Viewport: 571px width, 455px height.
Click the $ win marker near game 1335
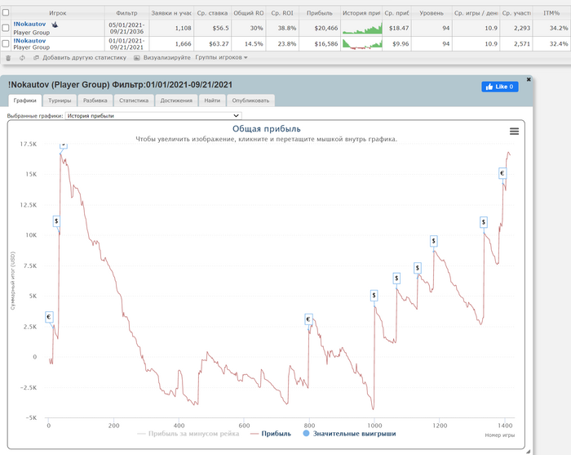483,222
